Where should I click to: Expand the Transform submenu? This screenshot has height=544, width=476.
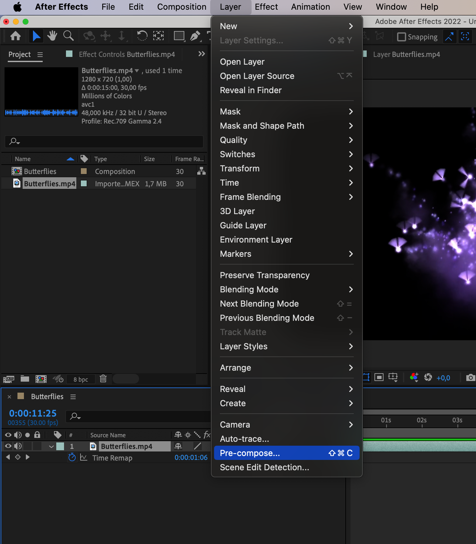(x=287, y=169)
